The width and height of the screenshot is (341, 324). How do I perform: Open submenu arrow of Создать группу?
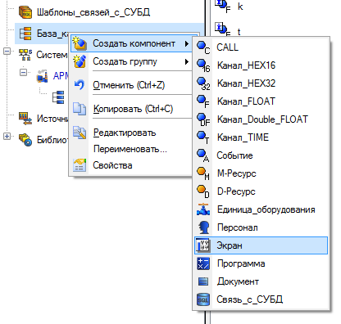click(187, 61)
